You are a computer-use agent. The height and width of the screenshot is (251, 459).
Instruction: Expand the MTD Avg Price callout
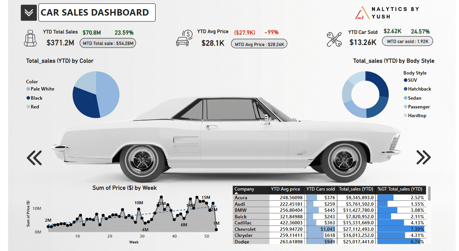coord(259,43)
